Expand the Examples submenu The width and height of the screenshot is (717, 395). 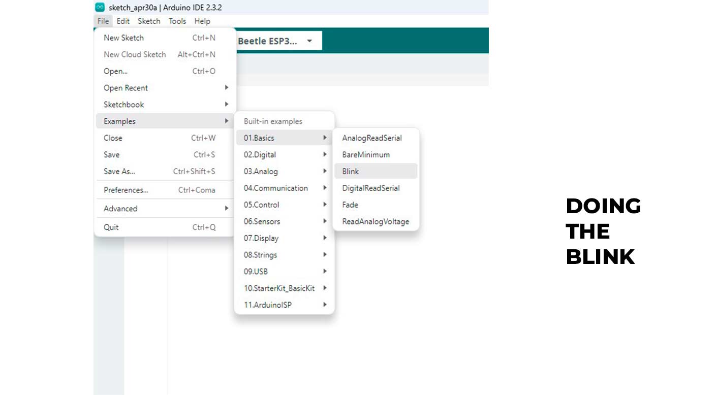165,121
